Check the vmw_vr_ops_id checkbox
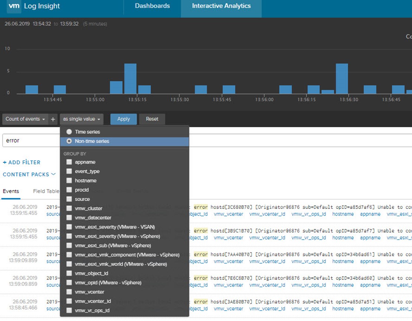This screenshot has height=321, width=412. tap(69, 310)
